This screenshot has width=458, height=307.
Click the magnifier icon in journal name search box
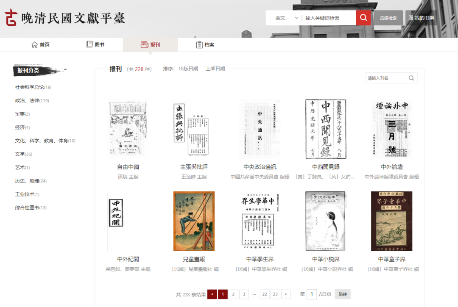tap(411, 78)
